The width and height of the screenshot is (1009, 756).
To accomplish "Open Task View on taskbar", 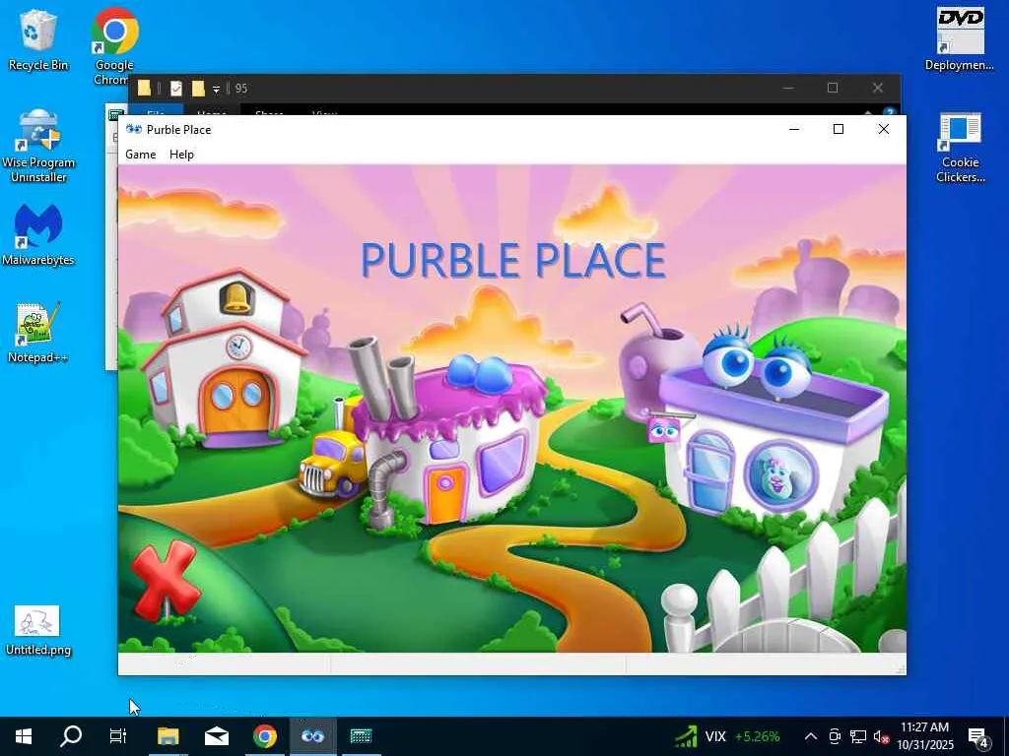I will 118,736.
